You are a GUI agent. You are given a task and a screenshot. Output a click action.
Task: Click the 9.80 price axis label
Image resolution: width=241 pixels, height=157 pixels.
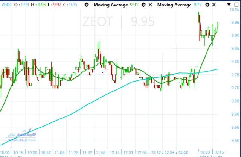tap(235, 62)
